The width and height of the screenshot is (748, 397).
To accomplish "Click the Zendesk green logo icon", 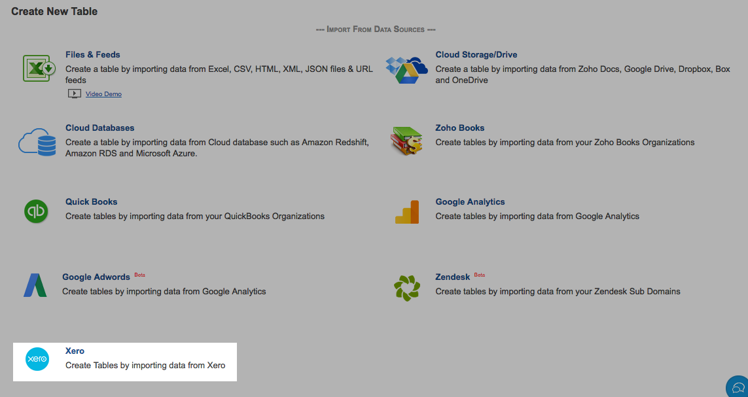I will click(407, 288).
